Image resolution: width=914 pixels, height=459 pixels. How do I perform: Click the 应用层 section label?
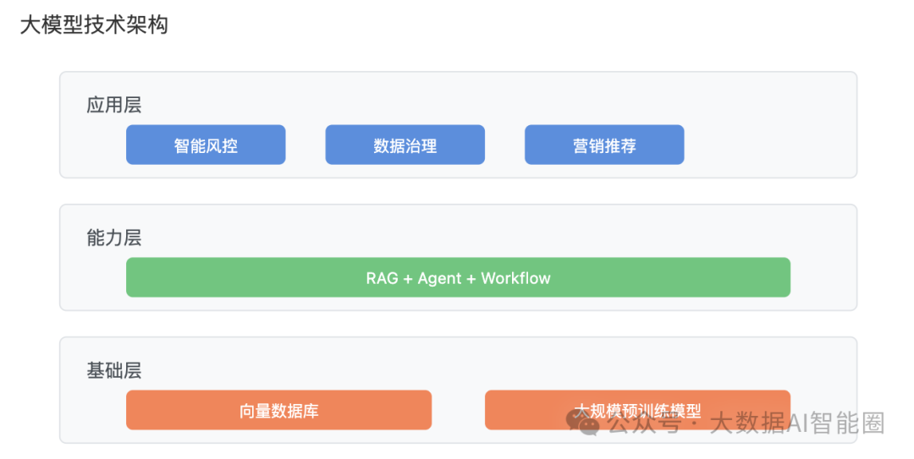[114, 105]
